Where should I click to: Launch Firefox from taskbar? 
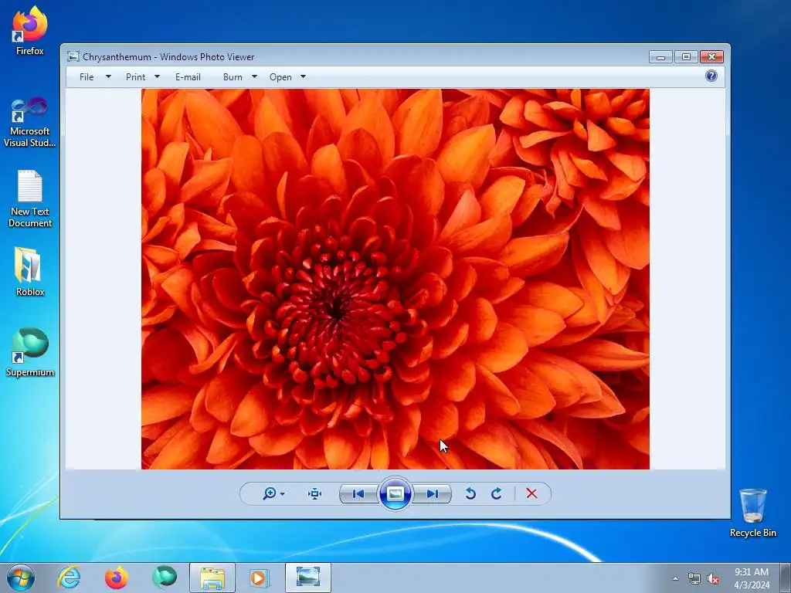(117, 578)
